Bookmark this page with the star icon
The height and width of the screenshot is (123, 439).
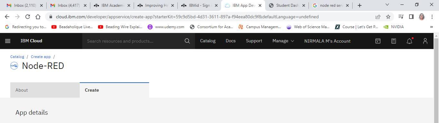pos(388,17)
